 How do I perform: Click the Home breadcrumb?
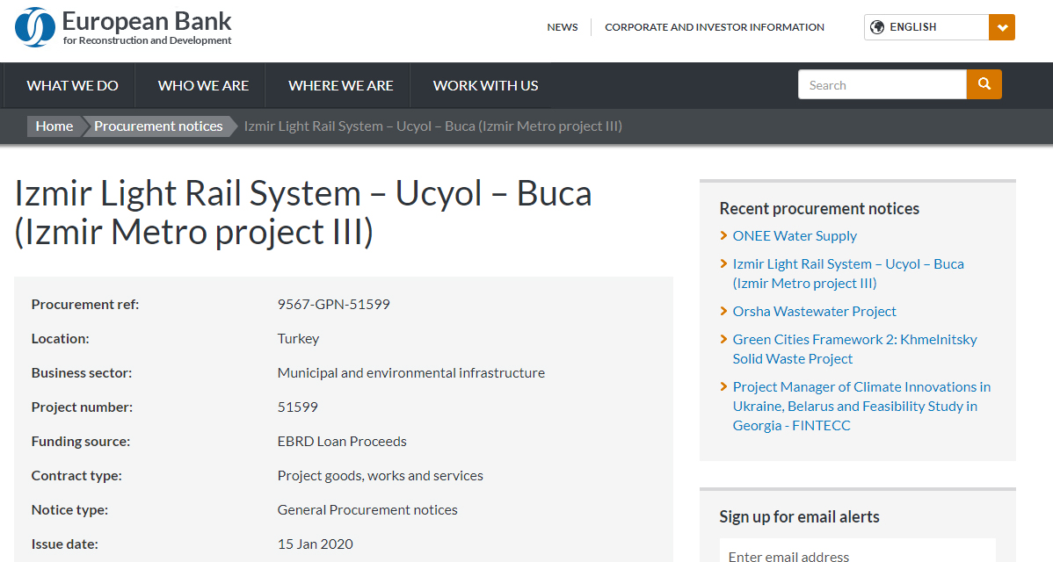54,126
